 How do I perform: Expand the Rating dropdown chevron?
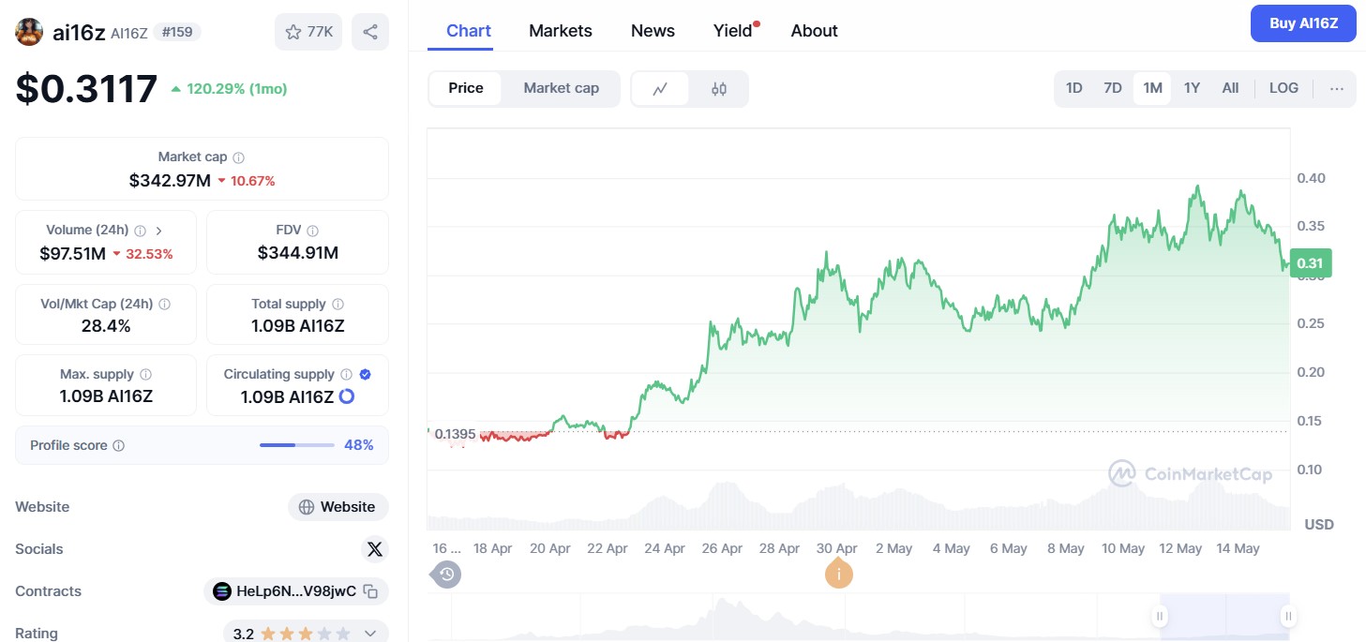point(370,634)
